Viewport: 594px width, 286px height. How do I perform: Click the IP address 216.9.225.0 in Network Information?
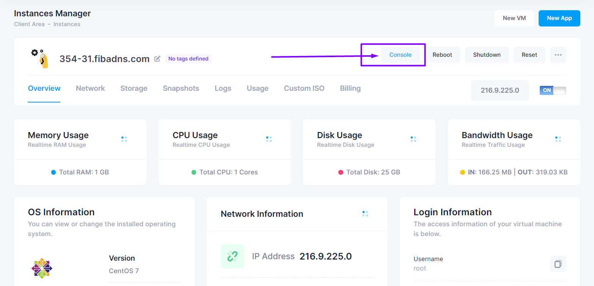tap(326, 256)
